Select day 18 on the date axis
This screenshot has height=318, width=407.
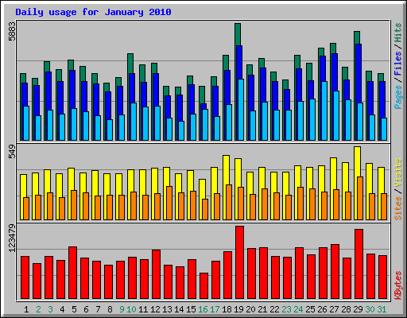pyautogui.click(x=227, y=309)
